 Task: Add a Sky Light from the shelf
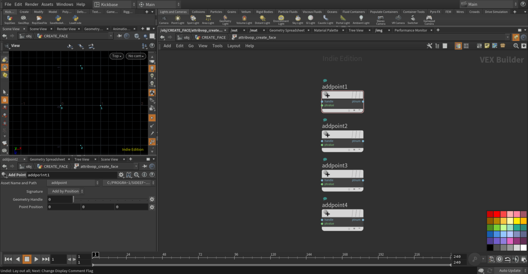tap(298, 20)
